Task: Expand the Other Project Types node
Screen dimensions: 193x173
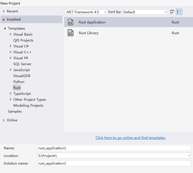Action: 11,100
